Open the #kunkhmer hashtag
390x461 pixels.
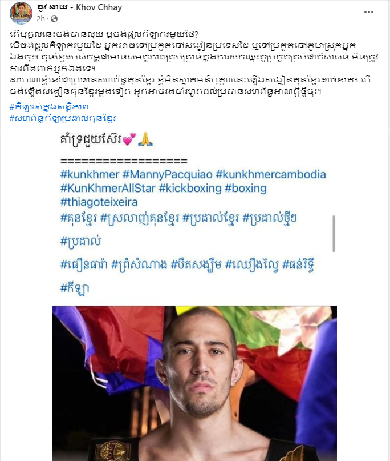point(90,175)
